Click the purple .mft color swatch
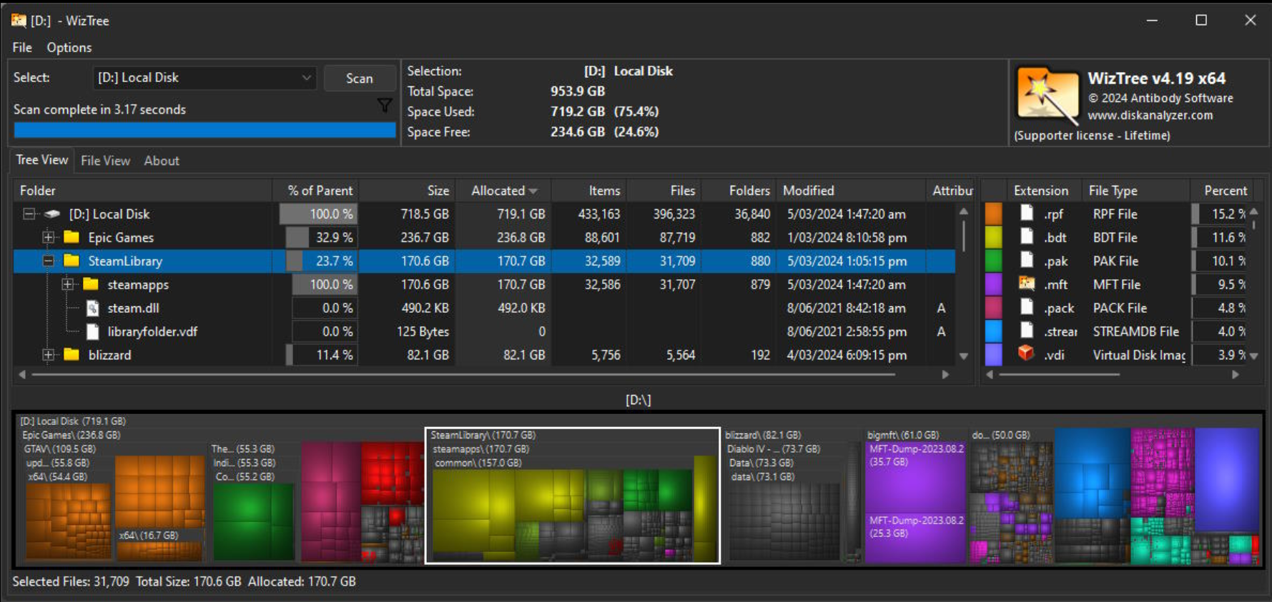1272x602 pixels. click(994, 284)
